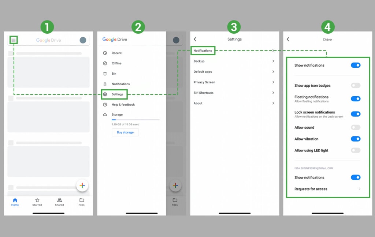
Task: Click the bell icon beside Notifications
Action: [x=105, y=84]
